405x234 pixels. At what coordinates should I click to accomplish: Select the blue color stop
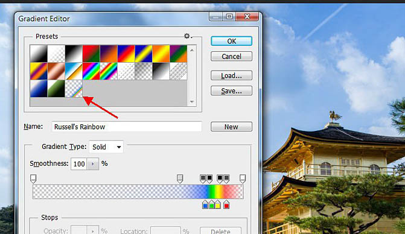coord(205,204)
